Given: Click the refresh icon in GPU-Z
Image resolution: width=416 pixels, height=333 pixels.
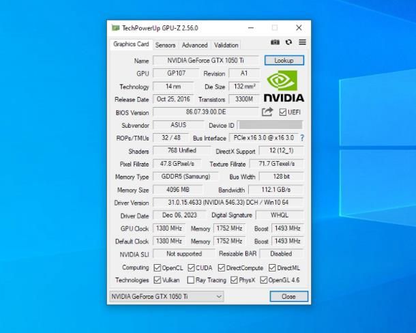Looking at the screenshot, I should point(288,42).
